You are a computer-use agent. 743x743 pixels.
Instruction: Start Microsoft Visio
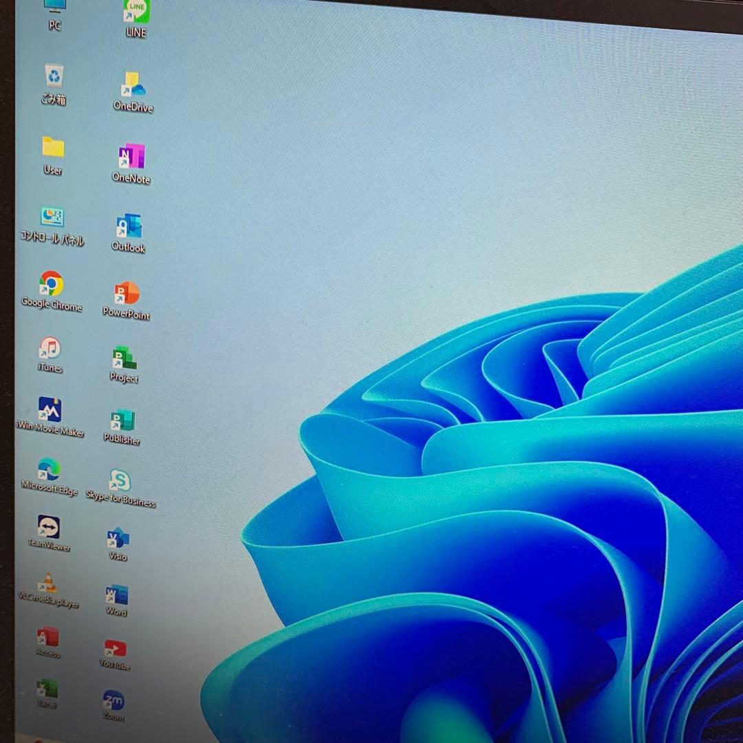point(116,540)
